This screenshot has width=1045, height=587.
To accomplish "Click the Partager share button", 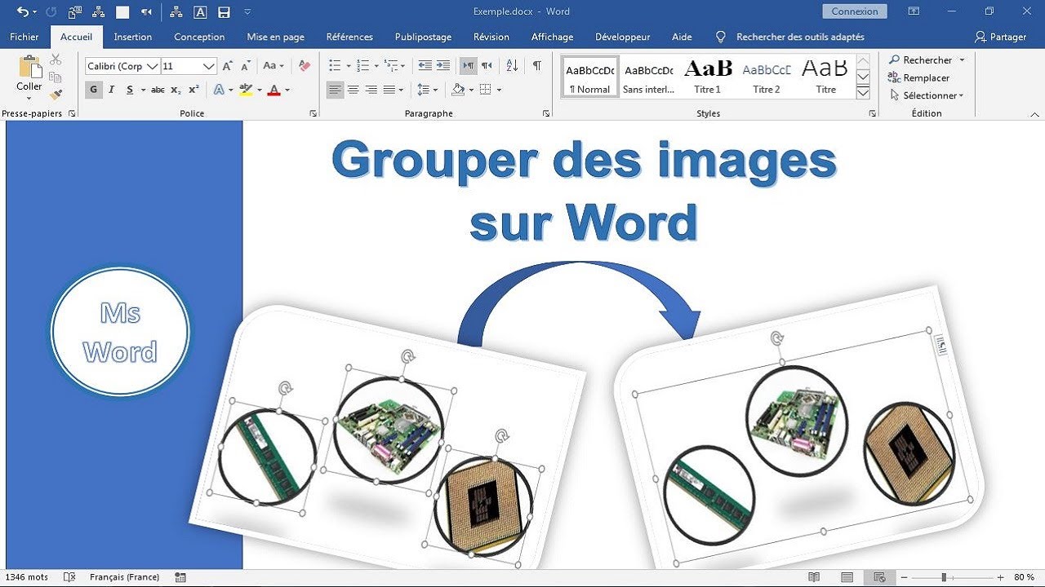I will pyautogui.click(x=1001, y=37).
